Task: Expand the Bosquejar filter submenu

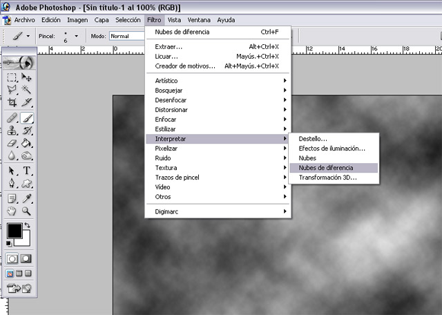Action: pyautogui.click(x=218, y=90)
